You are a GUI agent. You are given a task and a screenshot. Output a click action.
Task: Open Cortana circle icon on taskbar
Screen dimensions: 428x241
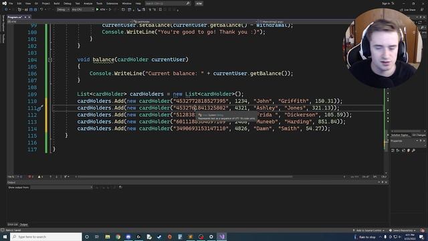(x=87, y=236)
